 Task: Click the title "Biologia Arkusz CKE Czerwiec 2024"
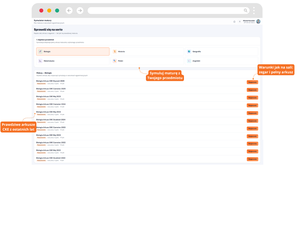pos(51,104)
